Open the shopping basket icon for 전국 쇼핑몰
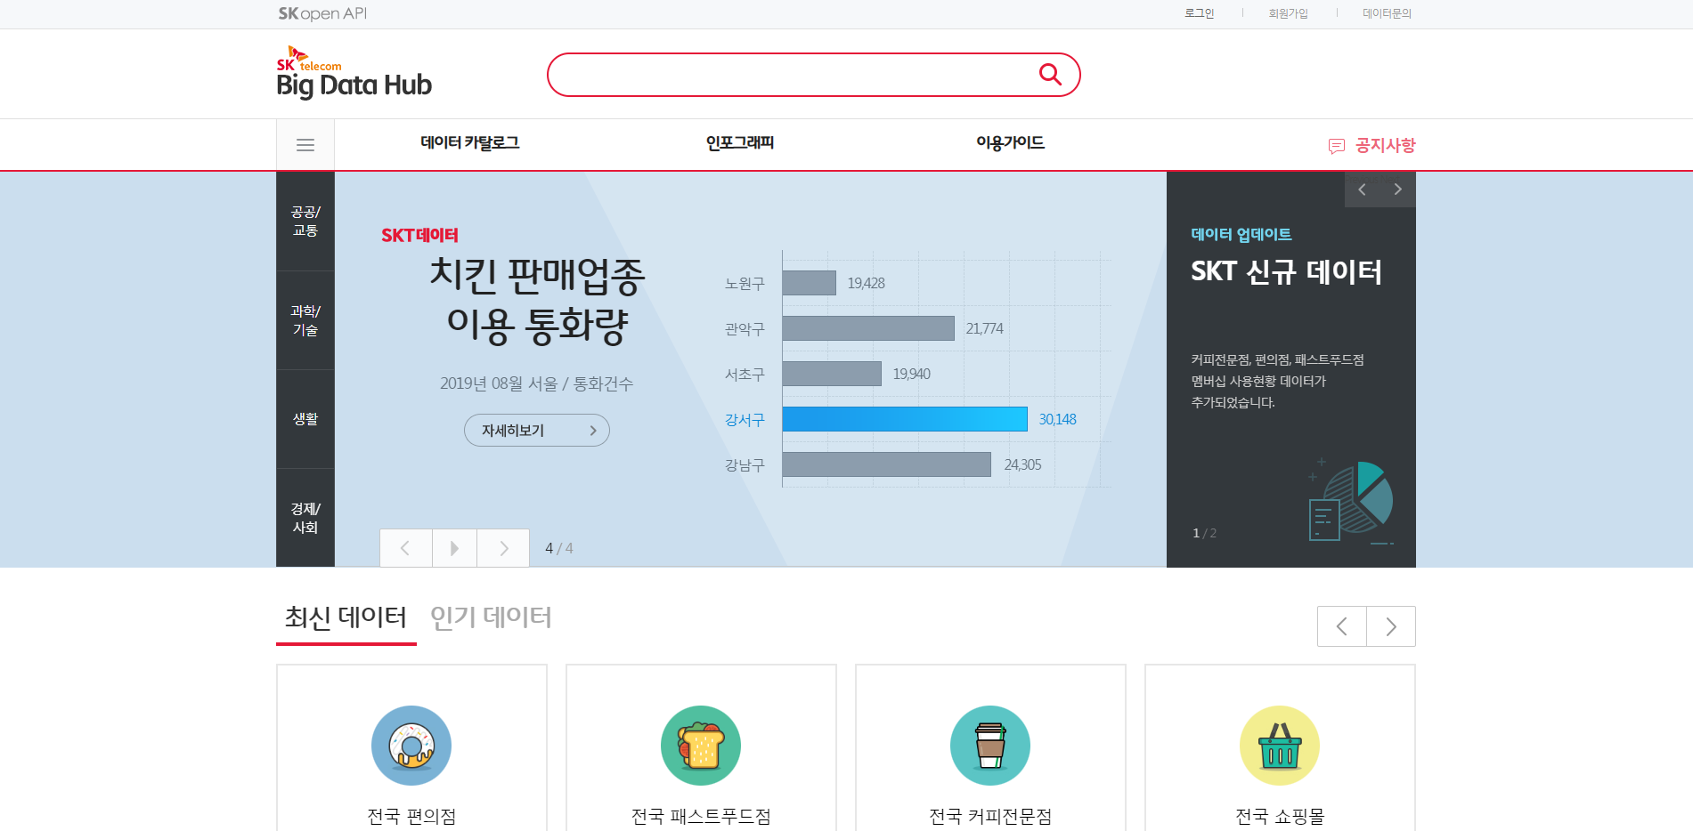 [x=1280, y=746]
